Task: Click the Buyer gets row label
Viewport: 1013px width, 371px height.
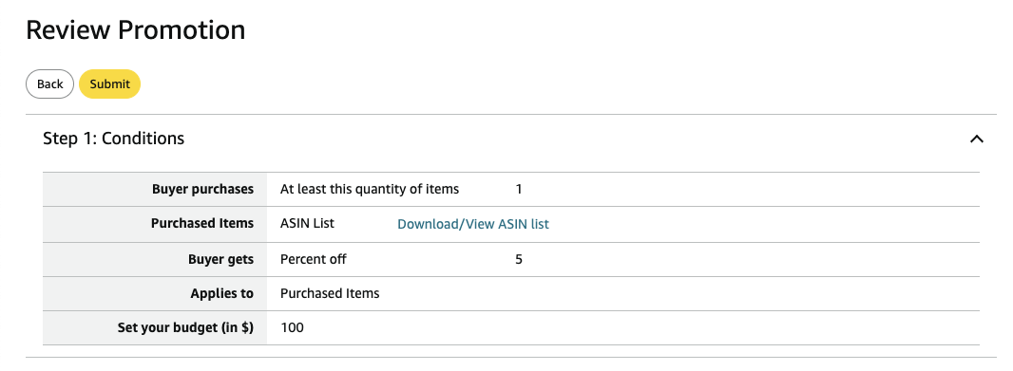Action: [x=221, y=259]
